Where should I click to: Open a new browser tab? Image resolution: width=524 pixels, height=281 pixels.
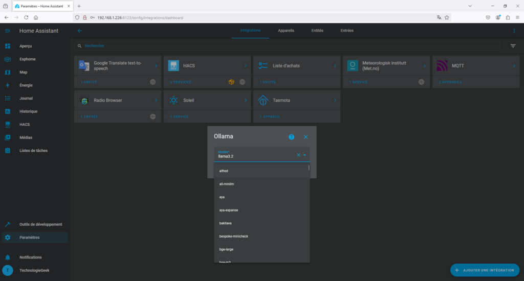coord(79,6)
